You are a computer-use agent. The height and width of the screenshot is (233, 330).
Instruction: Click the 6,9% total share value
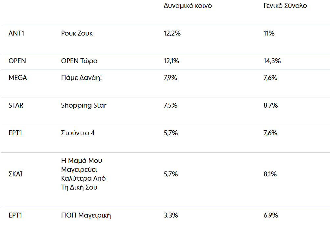click(271, 215)
